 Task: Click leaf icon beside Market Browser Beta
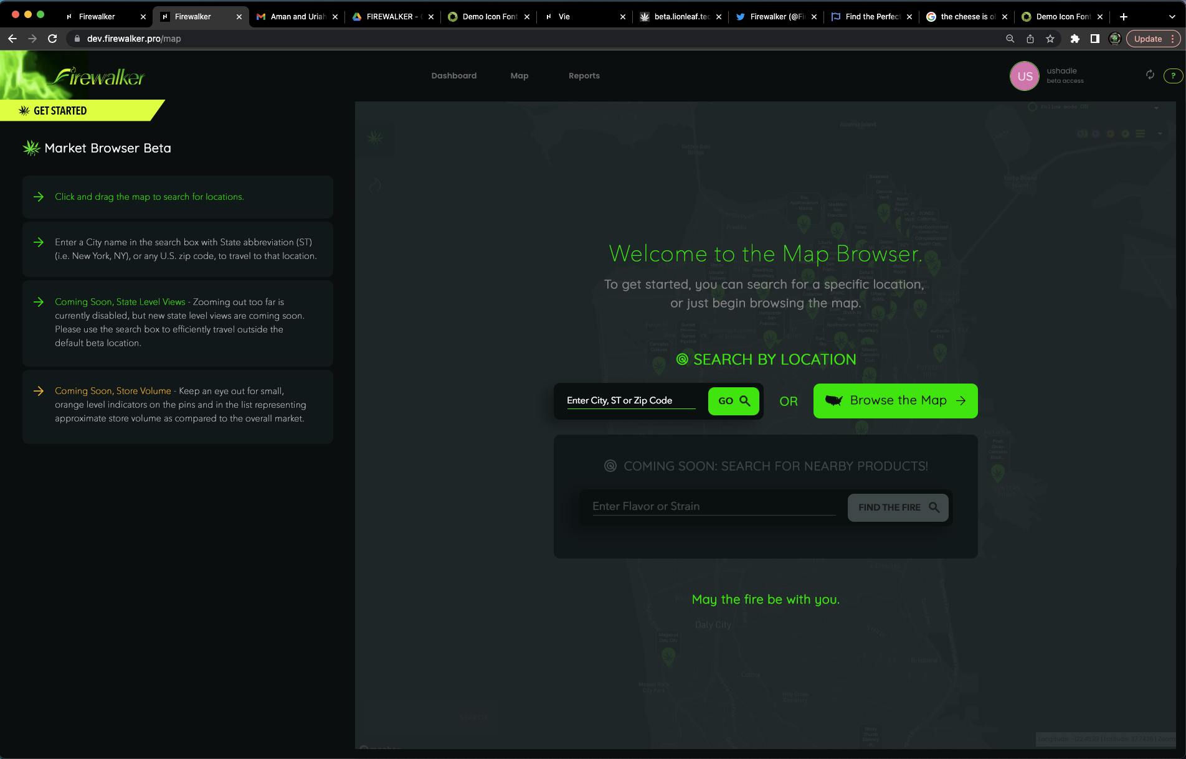31,148
